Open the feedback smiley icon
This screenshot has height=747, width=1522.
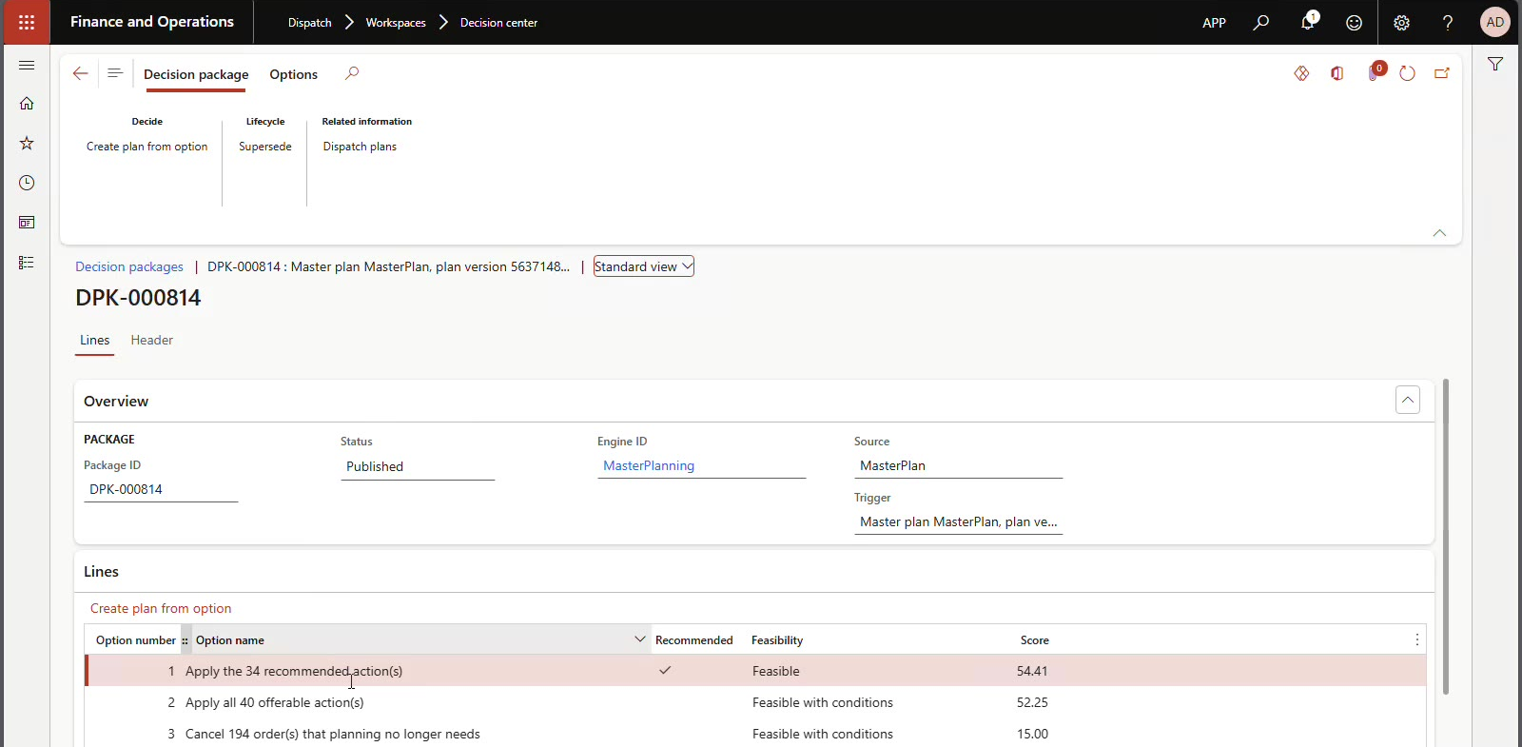click(1354, 22)
